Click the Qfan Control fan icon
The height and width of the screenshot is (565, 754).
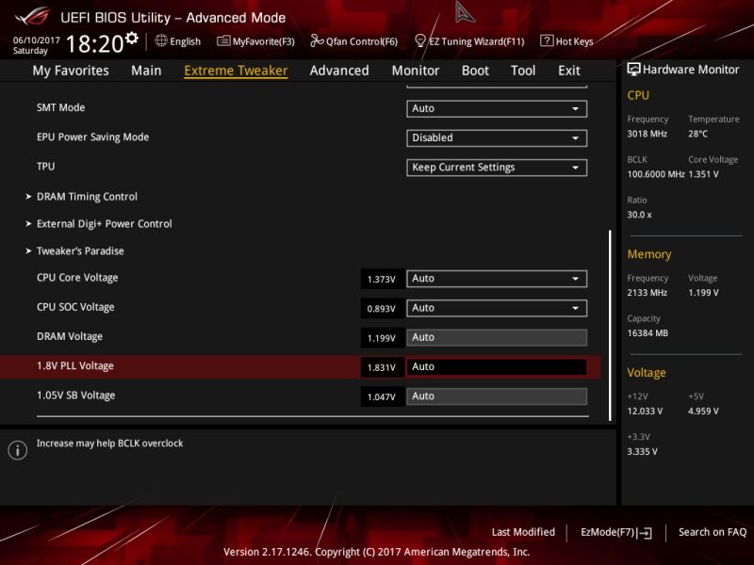pyautogui.click(x=317, y=40)
